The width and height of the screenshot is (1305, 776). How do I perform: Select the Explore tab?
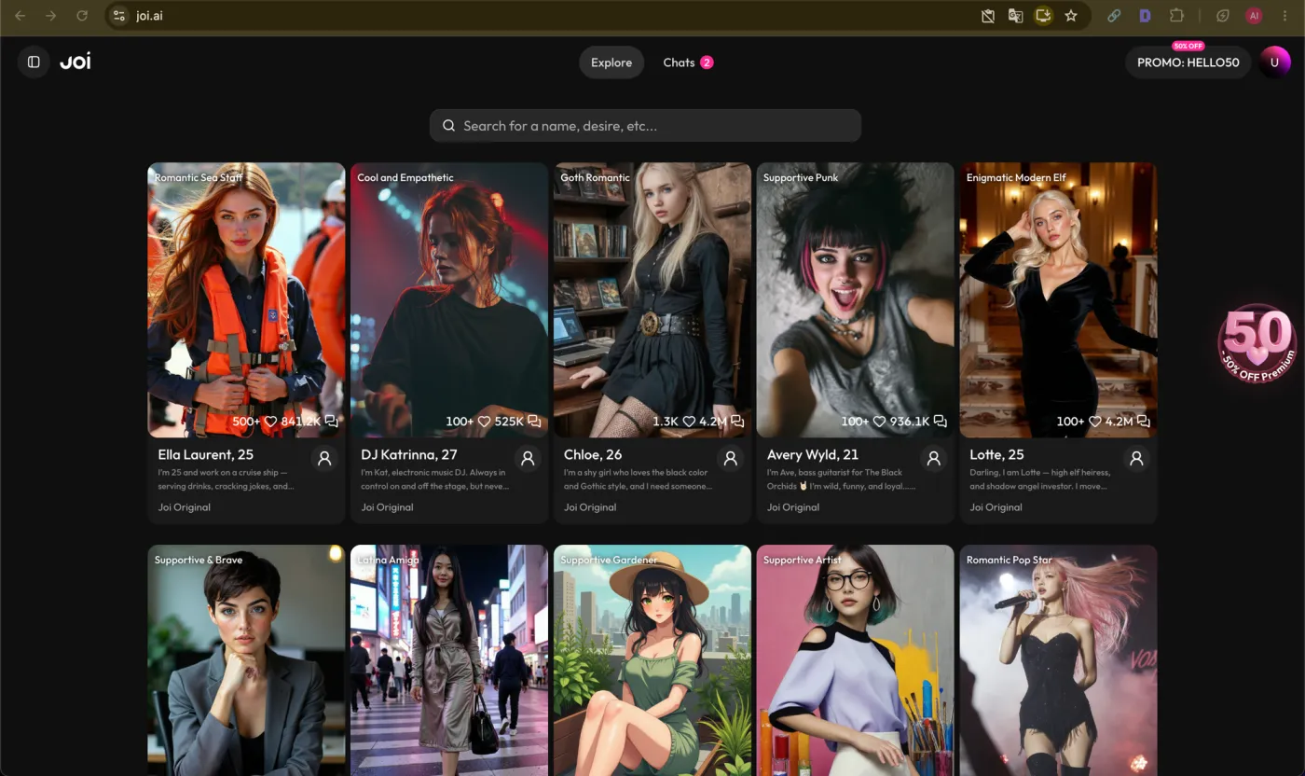coord(611,62)
